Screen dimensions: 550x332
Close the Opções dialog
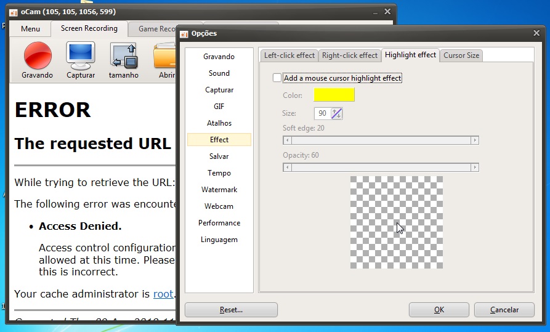(536, 33)
